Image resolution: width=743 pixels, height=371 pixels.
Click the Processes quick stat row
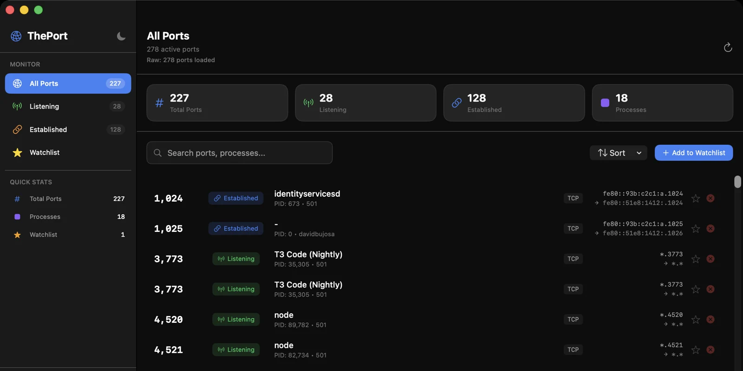pos(68,217)
